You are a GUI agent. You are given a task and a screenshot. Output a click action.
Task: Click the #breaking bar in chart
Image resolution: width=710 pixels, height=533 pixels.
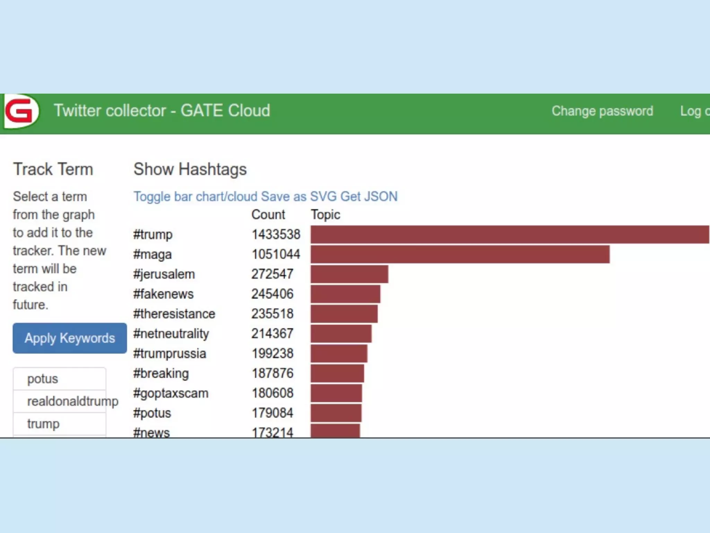(x=337, y=373)
